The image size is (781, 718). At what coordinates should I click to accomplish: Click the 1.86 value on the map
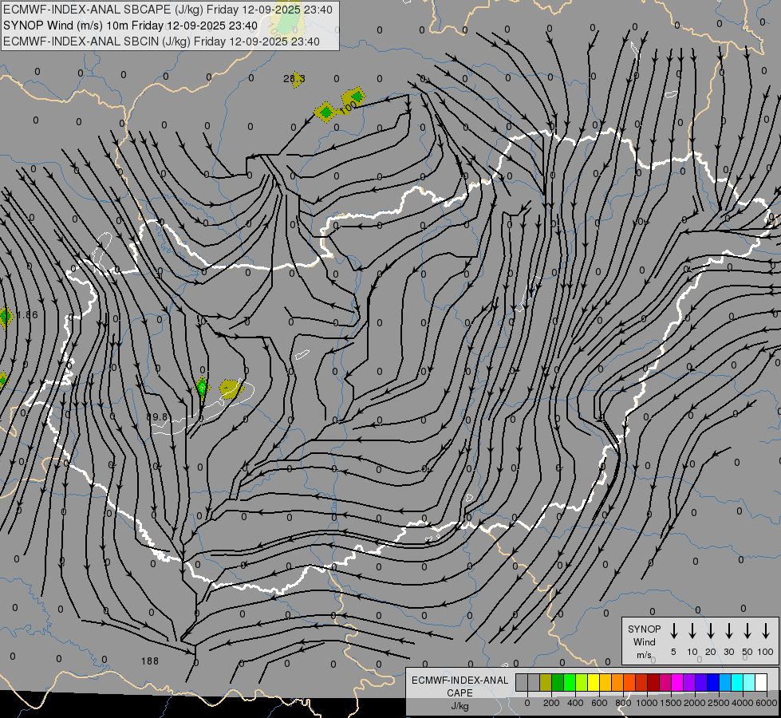(27, 315)
